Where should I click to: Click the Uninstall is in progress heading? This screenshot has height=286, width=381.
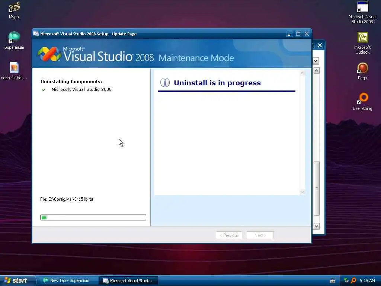coord(217,83)
